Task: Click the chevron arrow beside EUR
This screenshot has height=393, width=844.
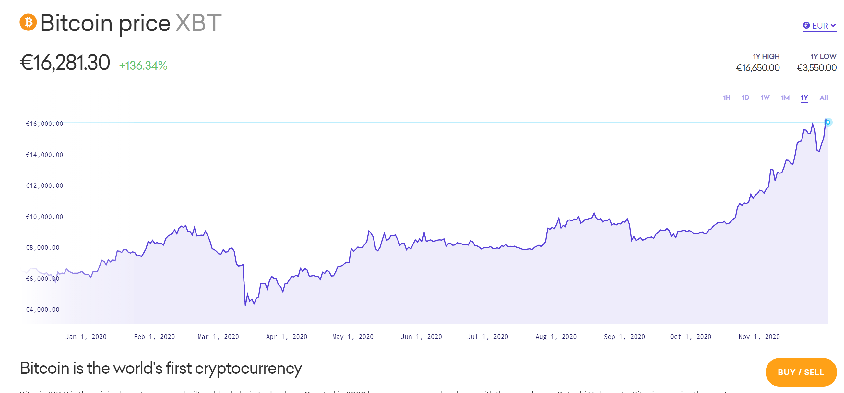Action: tap(833, 26)
